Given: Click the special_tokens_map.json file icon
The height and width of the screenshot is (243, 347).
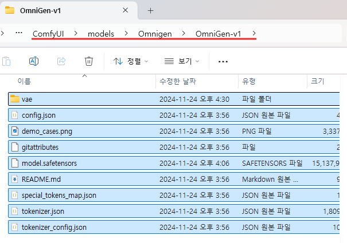Looking at the screenshot, I should click(x=14, y=195).
